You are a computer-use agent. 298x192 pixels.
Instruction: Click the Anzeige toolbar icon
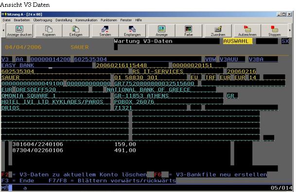[x=161, y=31]
